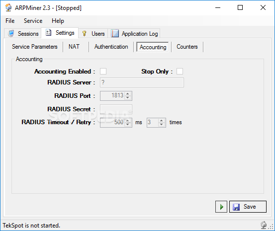Image resolution: width=275 pixels, height=231 pixels.
Task: Click the floppy disk icon on Save
Action: click(236, 207)
